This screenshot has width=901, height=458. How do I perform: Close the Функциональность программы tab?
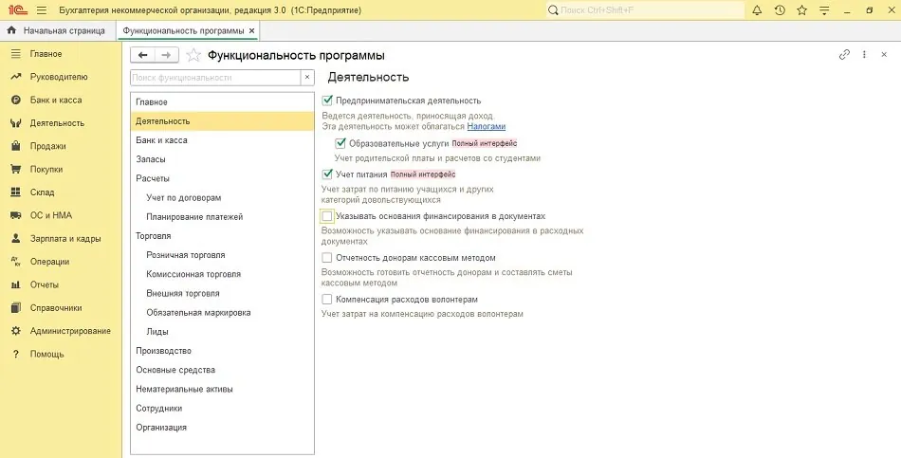click(251, 30)
